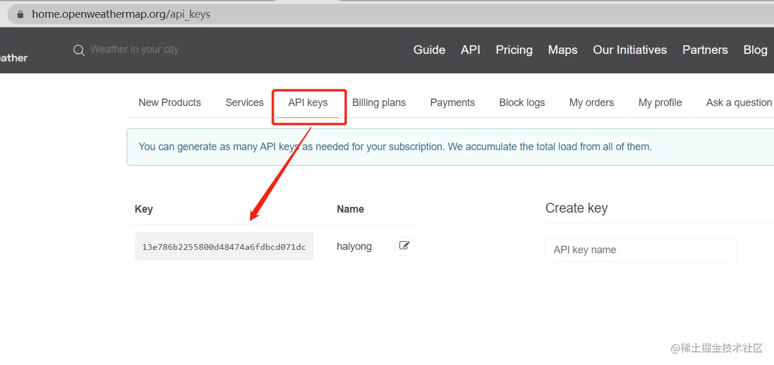Viewport: 774px width, 365px height.
Task: Click the search magnifier icon
Action: click(x=79, y=50)
